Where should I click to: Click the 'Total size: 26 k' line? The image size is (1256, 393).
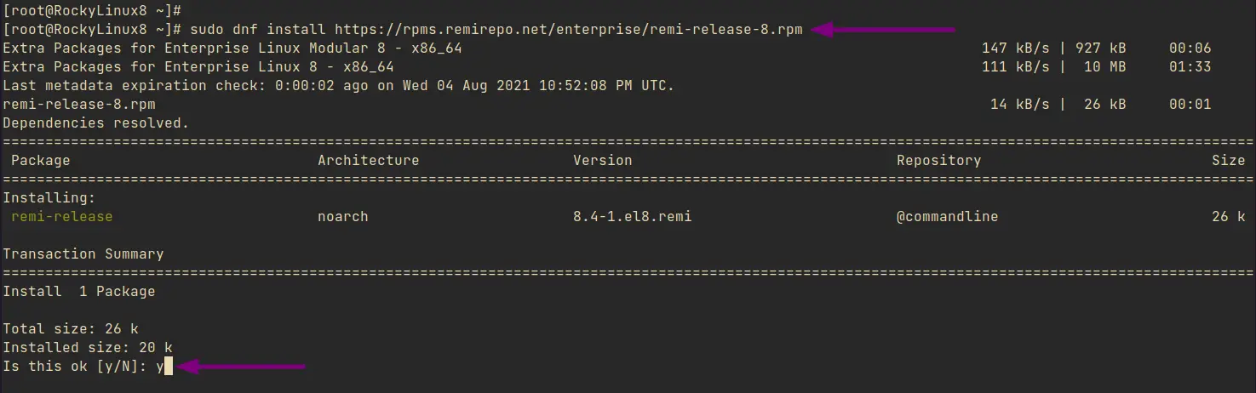(x=71, y=329)
